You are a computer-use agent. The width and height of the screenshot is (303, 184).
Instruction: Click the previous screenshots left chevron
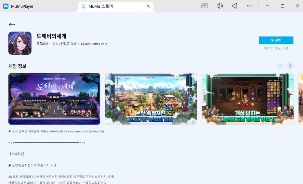click(280, 66)
